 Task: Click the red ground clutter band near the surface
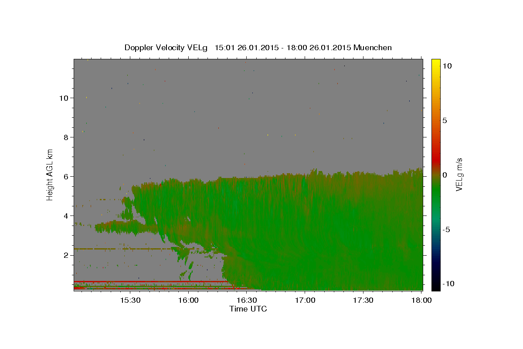pyautogui.click(x=150, y=281)
